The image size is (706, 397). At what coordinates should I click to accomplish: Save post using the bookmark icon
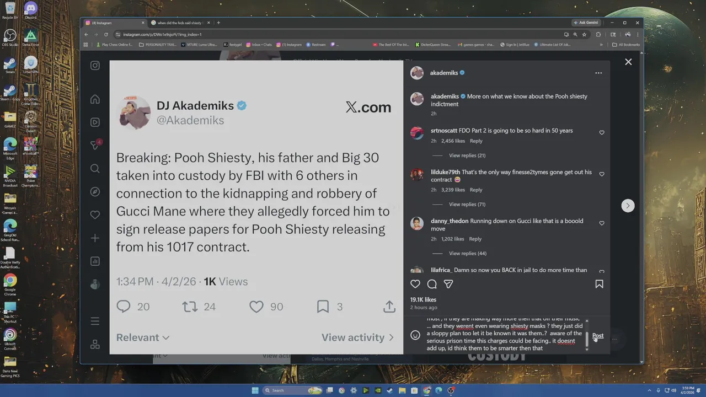(x=599, y=284)
